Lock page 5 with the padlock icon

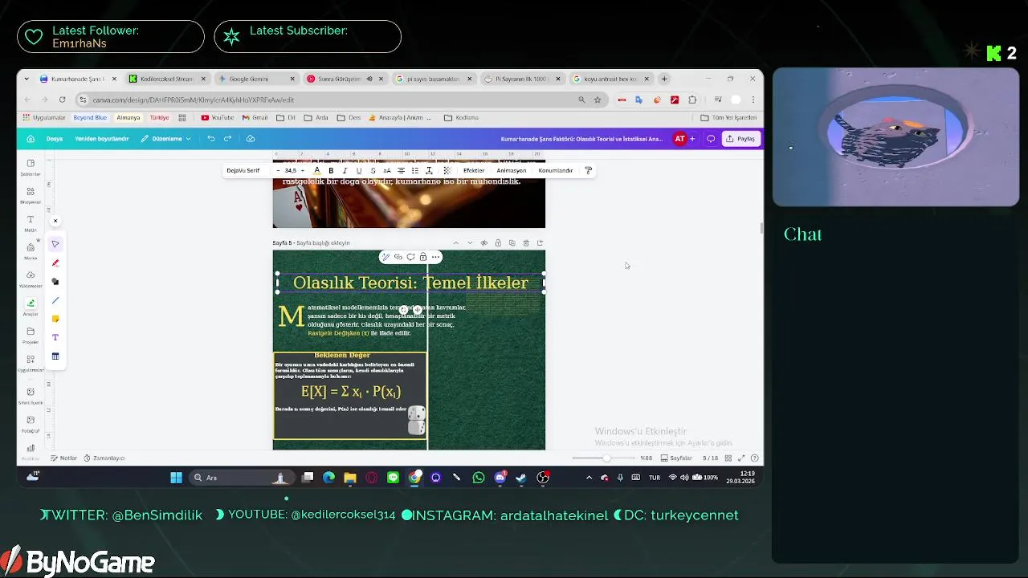(498, 243)
